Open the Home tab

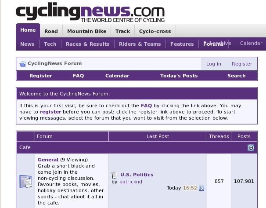coord(28,30)
